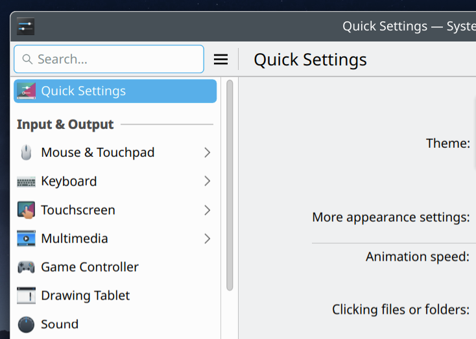Click the Keyboard icon in sidebar
This screenshot has width=476, height=339.
26,181
